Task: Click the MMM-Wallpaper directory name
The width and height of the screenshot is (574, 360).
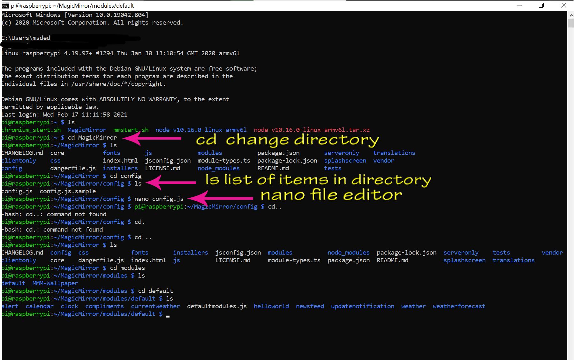Action: (x=55, y=283)
